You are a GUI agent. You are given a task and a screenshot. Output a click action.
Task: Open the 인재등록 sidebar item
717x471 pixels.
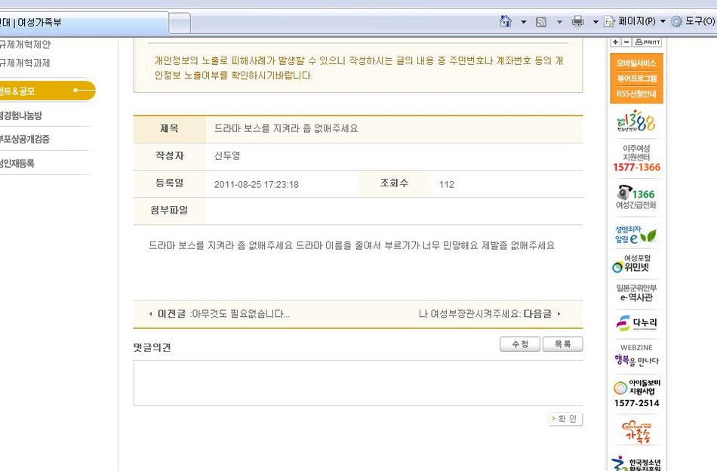[x=17, y=163]
